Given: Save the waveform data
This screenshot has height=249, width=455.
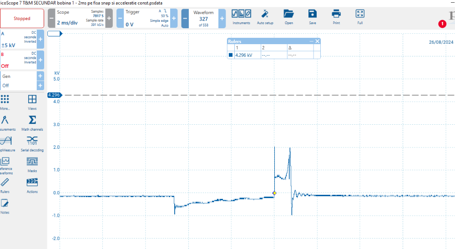Looking at the screenshot, I should click(312, 17).
